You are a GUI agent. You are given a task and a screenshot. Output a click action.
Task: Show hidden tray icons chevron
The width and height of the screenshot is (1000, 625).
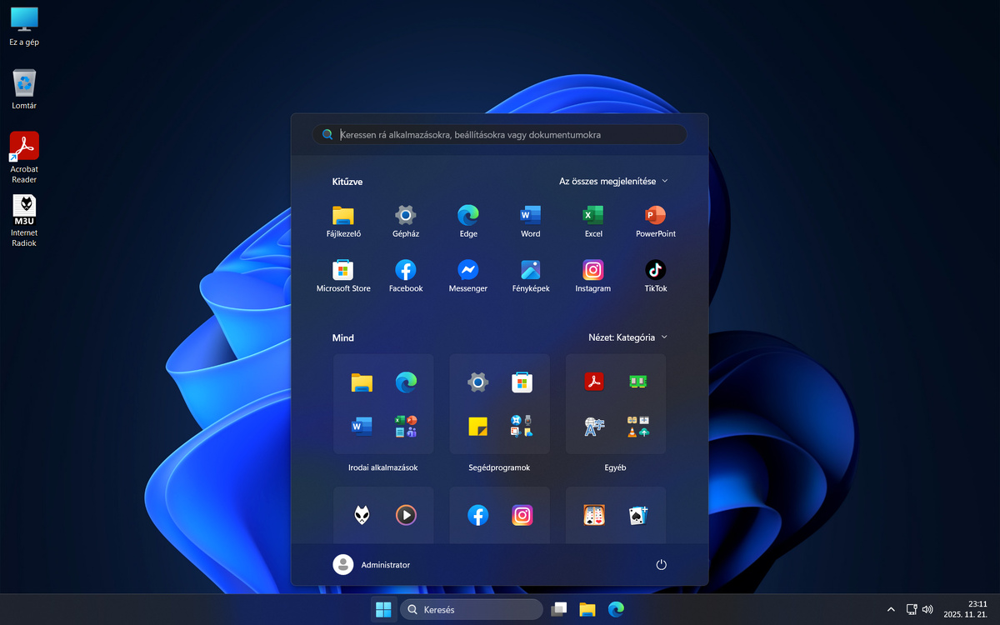[891, 609]
